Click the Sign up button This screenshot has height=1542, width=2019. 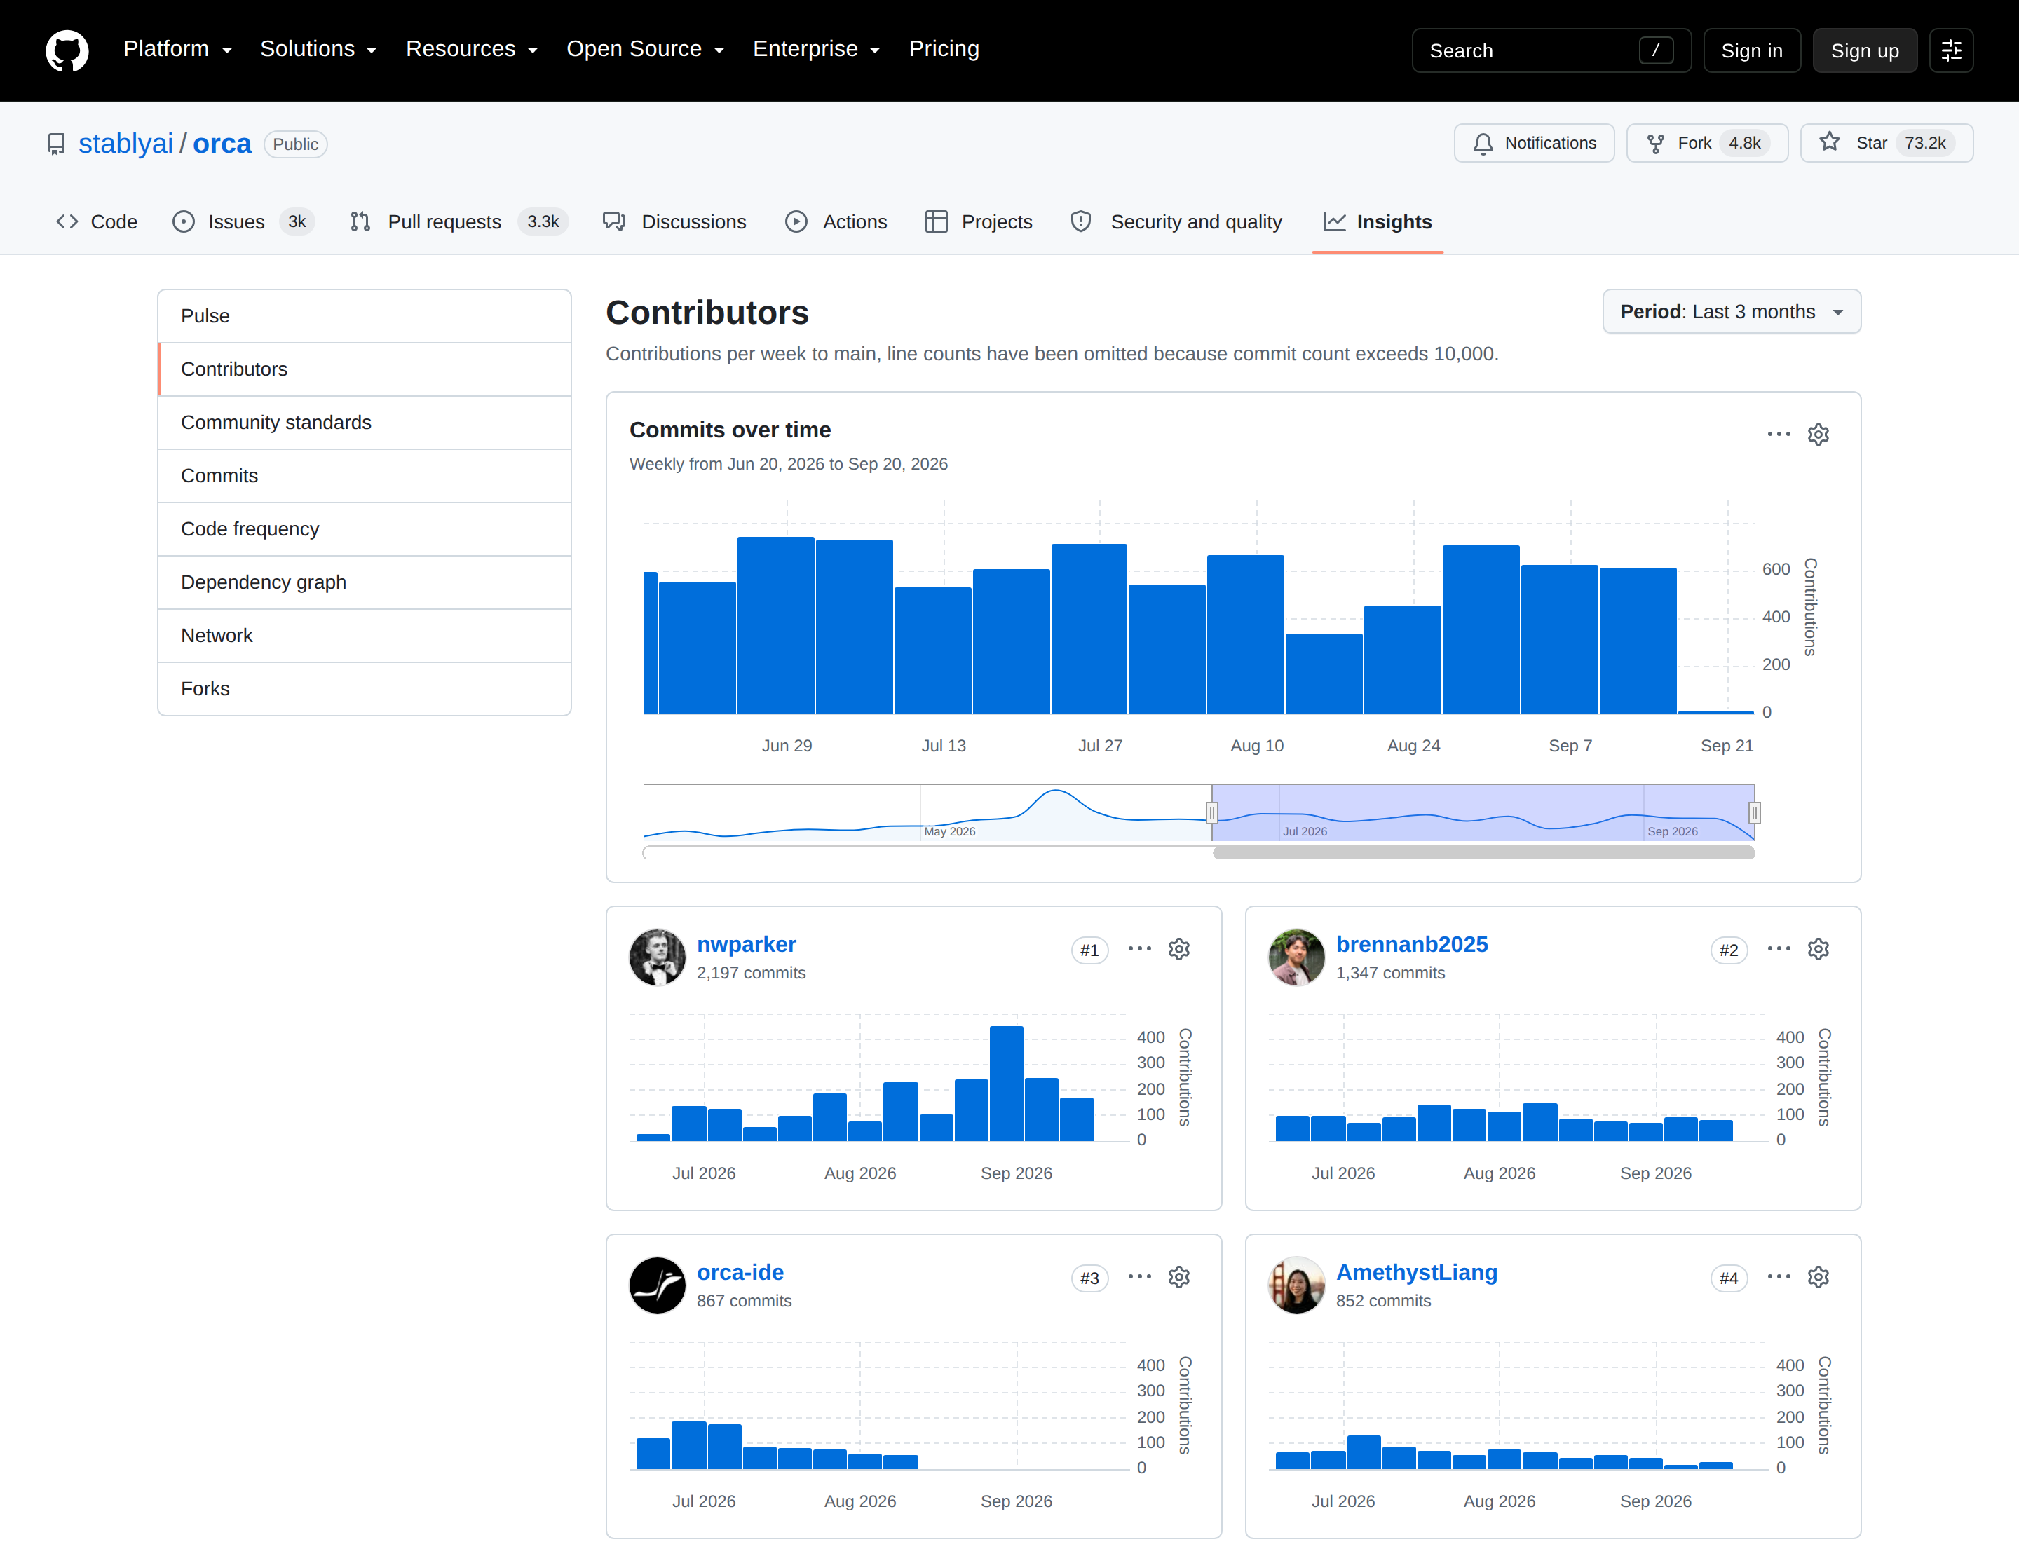click(1864, 50)
